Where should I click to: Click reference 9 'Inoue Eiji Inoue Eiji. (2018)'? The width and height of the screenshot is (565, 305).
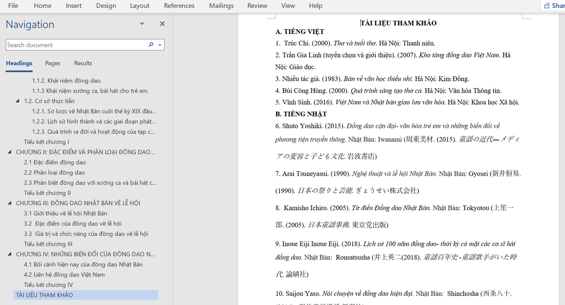pyautogui.click(x=395, y=259)
